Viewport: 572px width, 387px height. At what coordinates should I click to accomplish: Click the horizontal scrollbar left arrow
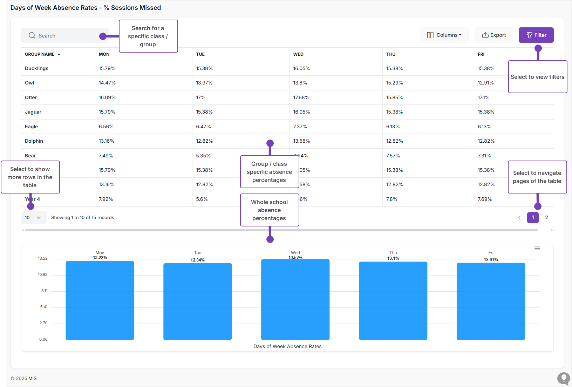tap(23, 230)
